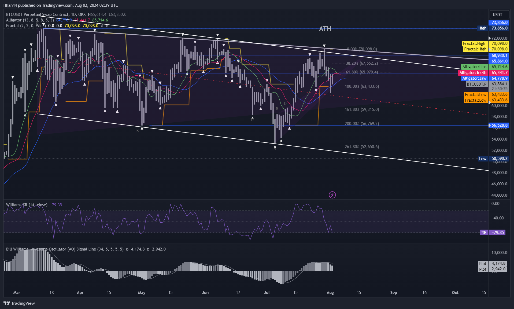Click the Low 50,590.2 price label
This screenshot has height=309, width=514.
point(493,159)
